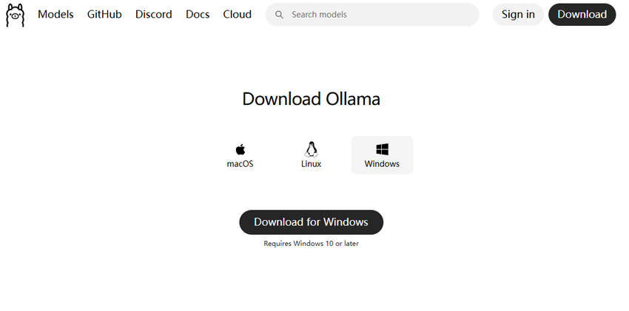Focus the Search models field

(x=372, y=15)
